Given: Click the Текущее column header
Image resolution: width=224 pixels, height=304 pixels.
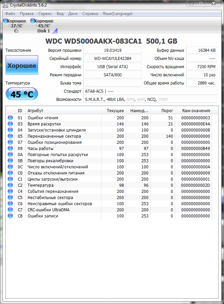Looking at the screenshot, I should click(x=113, y=110).
